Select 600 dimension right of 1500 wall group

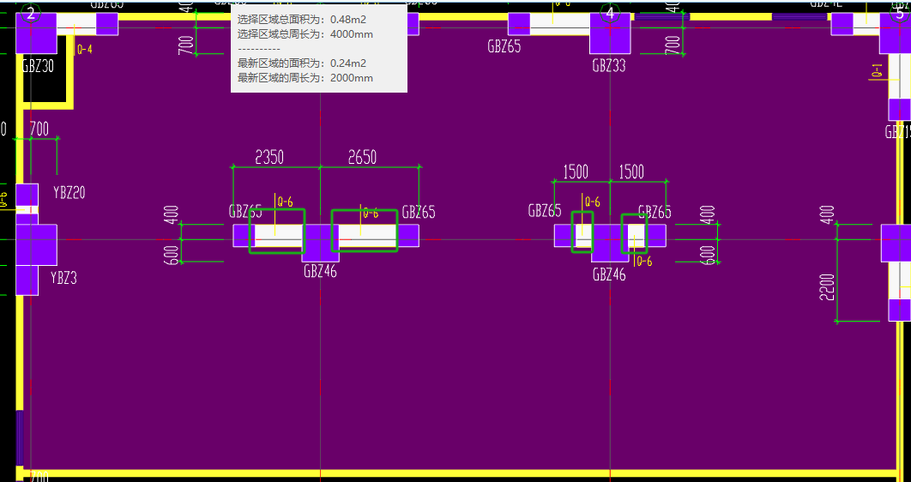[x=707, y=255]
